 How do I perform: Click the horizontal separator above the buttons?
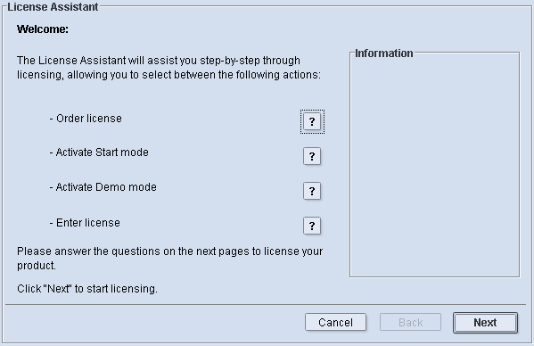pyautogui.click(x=266, y=304)
